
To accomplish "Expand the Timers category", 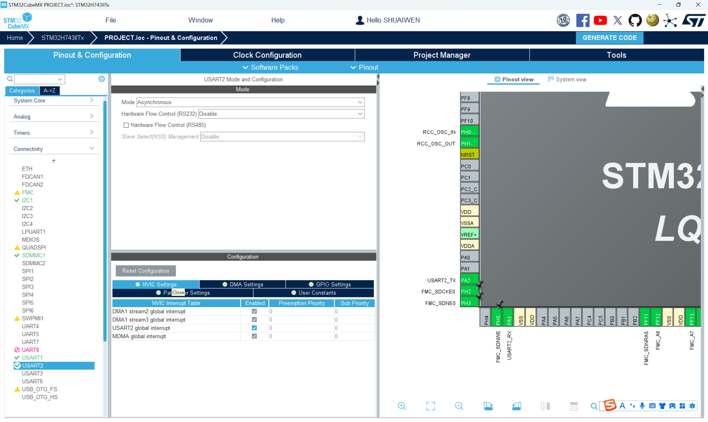I will pyautogui.click(x=54, y=133).
